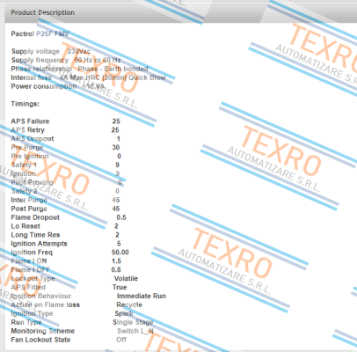Screen dimensions: 357x352
Task: Select the 'Switch L_N' monitoring value
Action: pos(135,331)
